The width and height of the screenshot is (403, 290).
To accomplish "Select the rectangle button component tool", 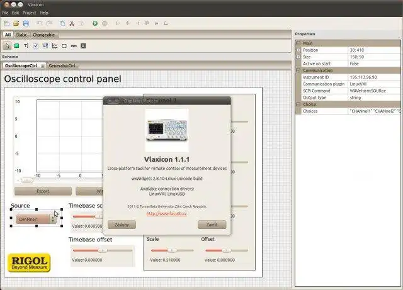I will (x=64, y=46).
